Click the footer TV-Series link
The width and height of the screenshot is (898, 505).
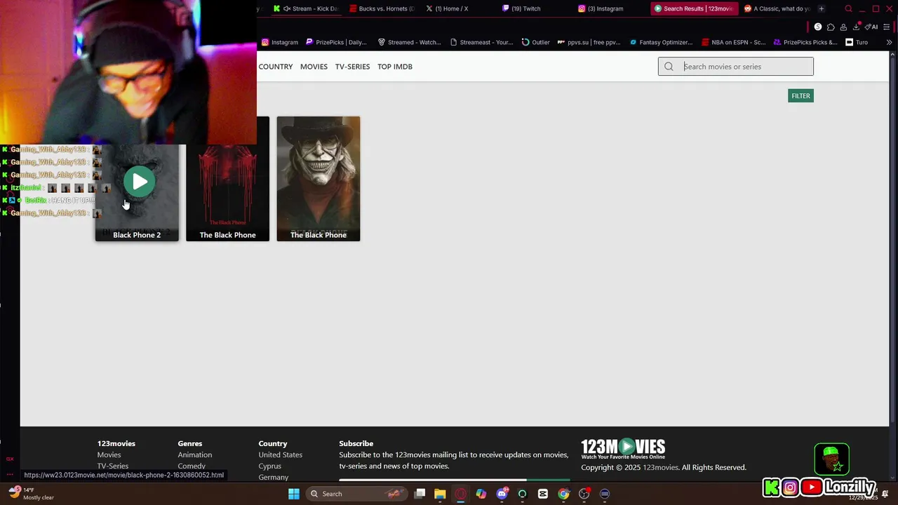point(113,466)
